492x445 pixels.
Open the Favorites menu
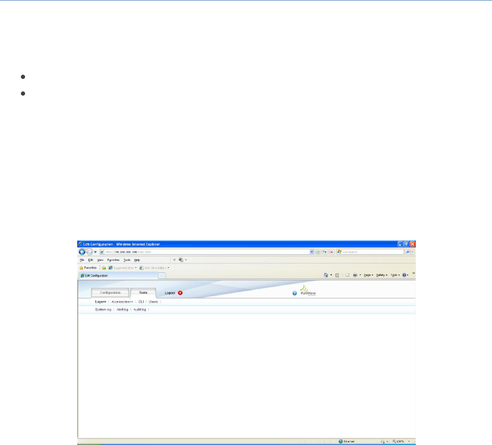click(113, 260)
